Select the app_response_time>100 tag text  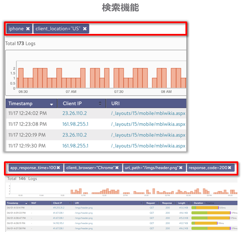click(x=33, y=168)
